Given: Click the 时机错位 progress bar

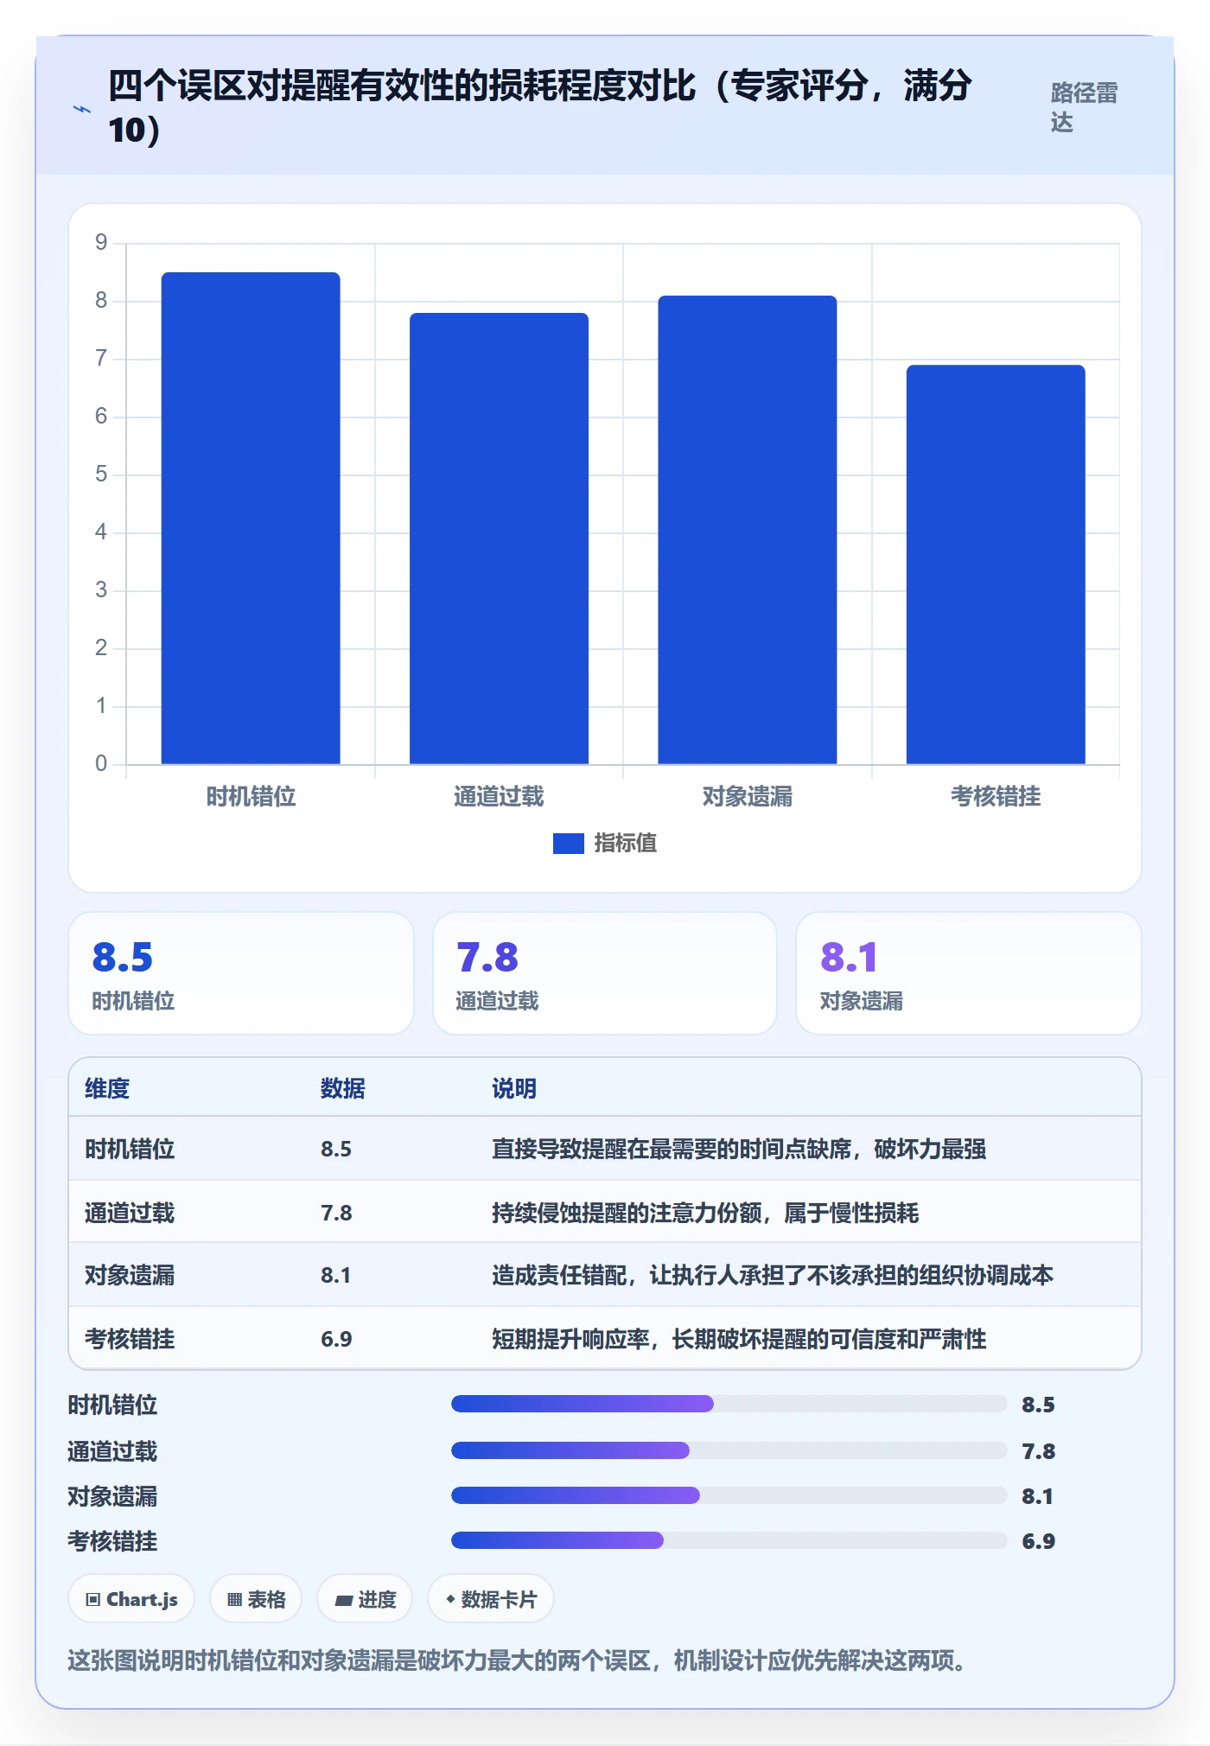Looking at the screenshot, I should tap(729, 1404).
